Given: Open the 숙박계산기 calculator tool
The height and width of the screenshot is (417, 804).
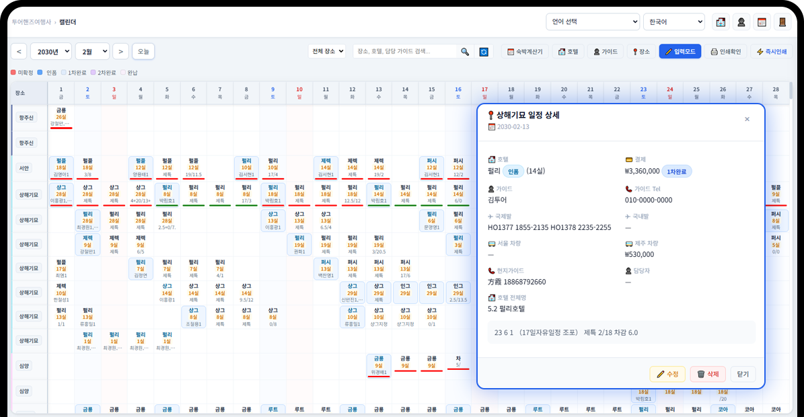Looking at the screenshot, I should pos(525,51).
